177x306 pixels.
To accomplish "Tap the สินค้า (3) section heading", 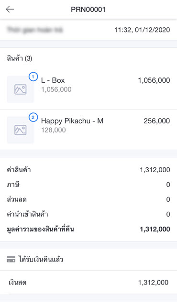I will [x=20, y=58].
